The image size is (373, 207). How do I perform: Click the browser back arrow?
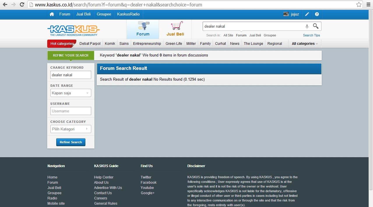[x=5, y=4]
